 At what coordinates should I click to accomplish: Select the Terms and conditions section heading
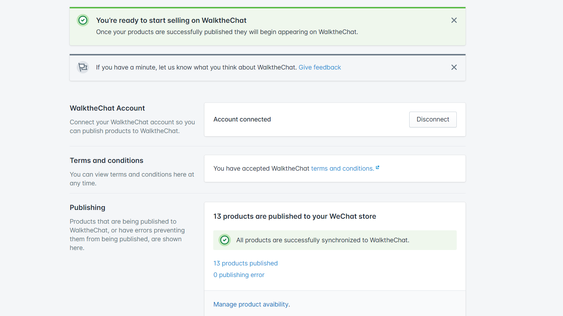coord(106,160)
